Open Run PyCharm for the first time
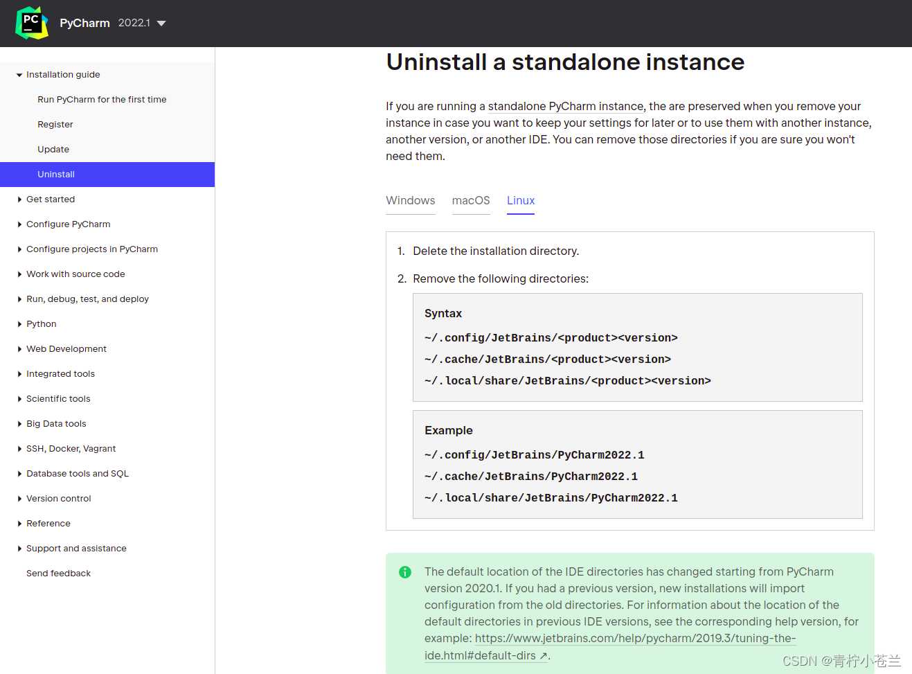This screenshot has width=912, height=674. click(102, 99)
